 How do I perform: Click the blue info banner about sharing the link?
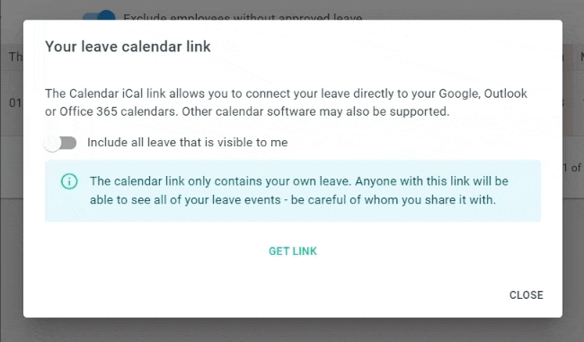293,191
